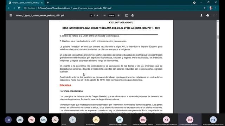Open the Chrome profile avatar
225x126 pixels.
coord(211,8)
